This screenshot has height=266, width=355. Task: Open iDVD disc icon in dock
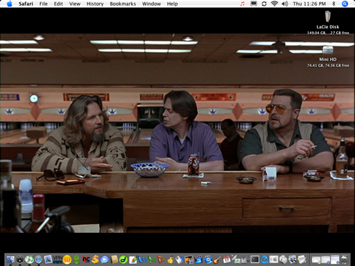(x=208, y=260)
